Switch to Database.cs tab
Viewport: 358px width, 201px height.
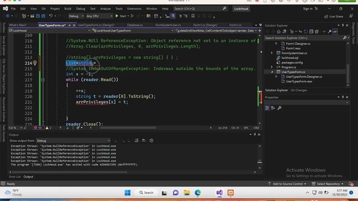(x=135, y=25)
